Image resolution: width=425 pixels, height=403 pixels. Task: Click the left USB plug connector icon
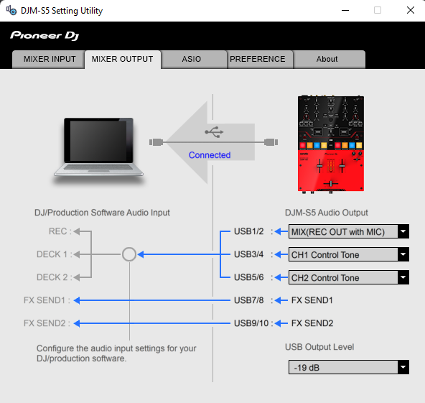pos(156,142)
